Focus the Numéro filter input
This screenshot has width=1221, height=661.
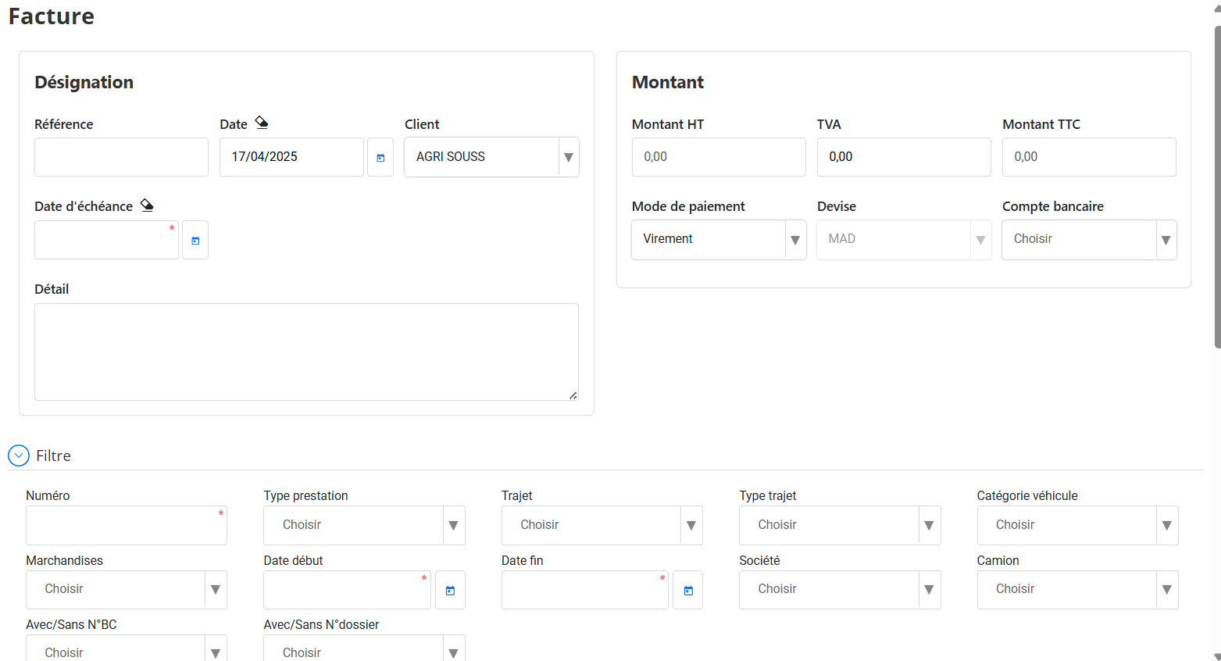(127, 525)
